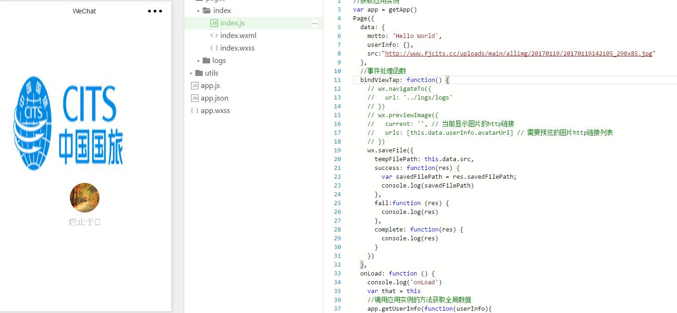Open index.wxss in the file tree

pyautogui.click(x=237, y=48)
